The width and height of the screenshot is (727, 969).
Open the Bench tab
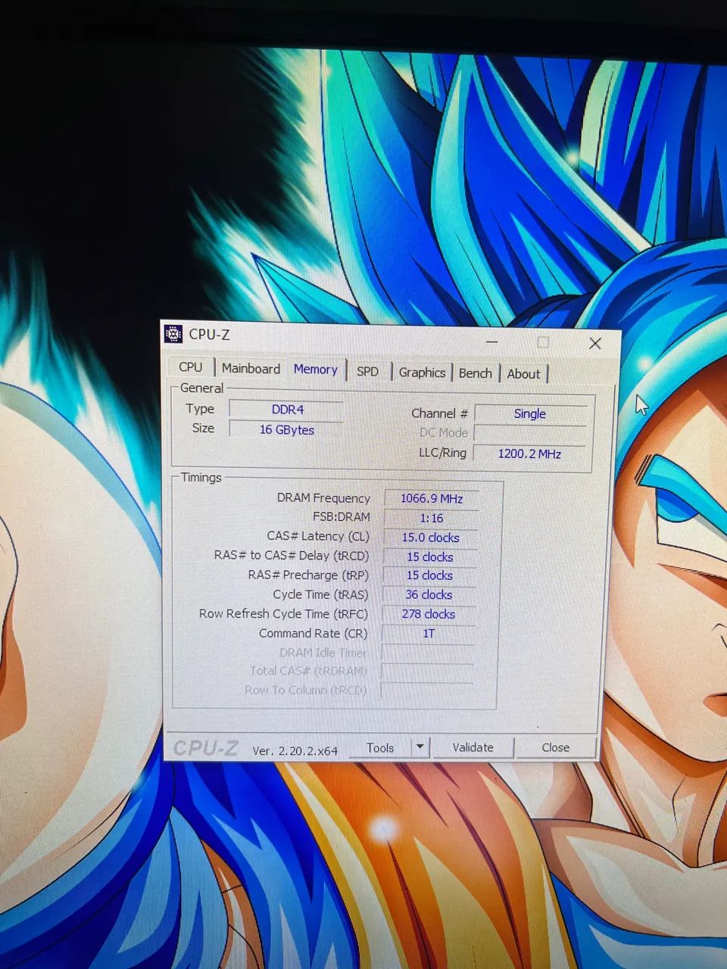coord(476,373)
